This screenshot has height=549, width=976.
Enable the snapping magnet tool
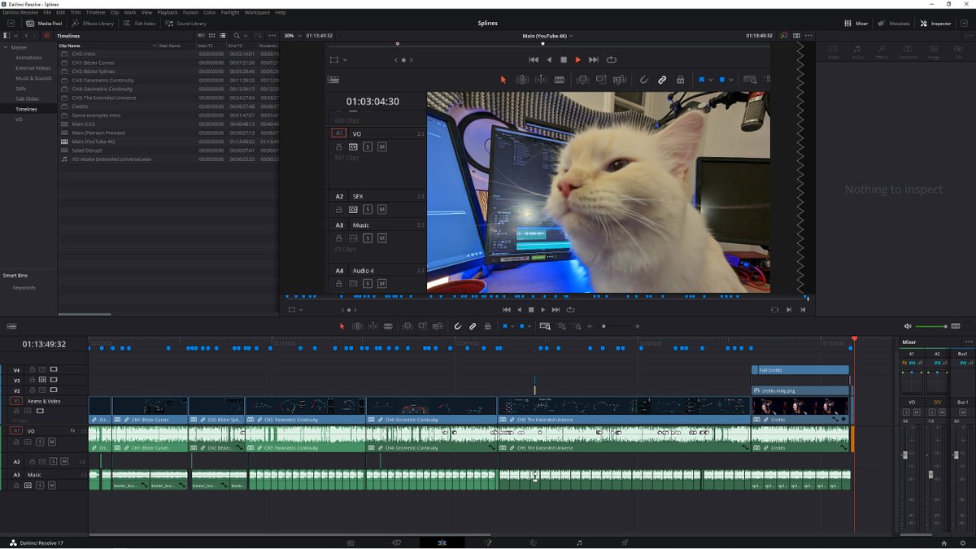[458, 325]
